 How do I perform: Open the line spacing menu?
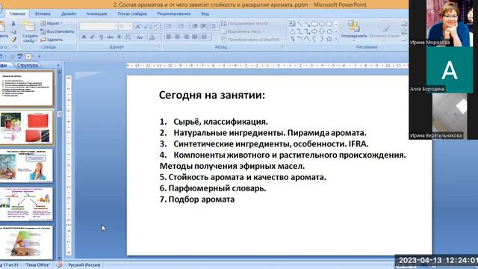(x=213, y=27)
